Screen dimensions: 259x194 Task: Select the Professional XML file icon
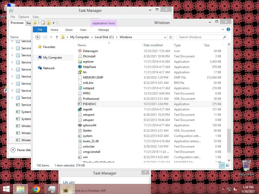pos(80,99)
